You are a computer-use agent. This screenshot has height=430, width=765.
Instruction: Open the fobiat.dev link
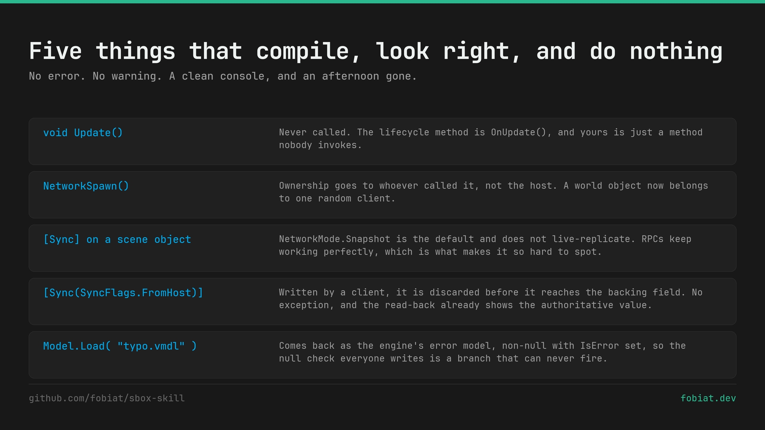(x=708, y=398)
